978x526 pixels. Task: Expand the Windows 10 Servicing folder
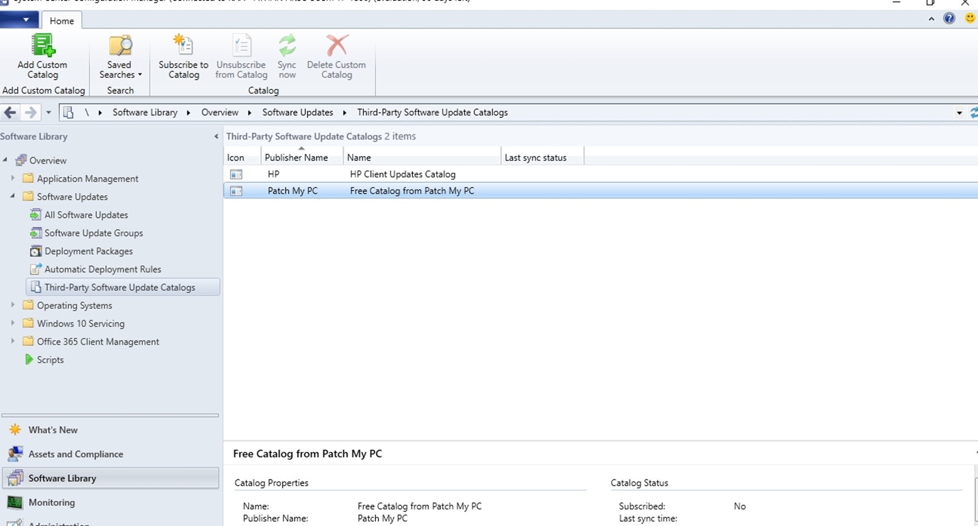coord(13,324)
